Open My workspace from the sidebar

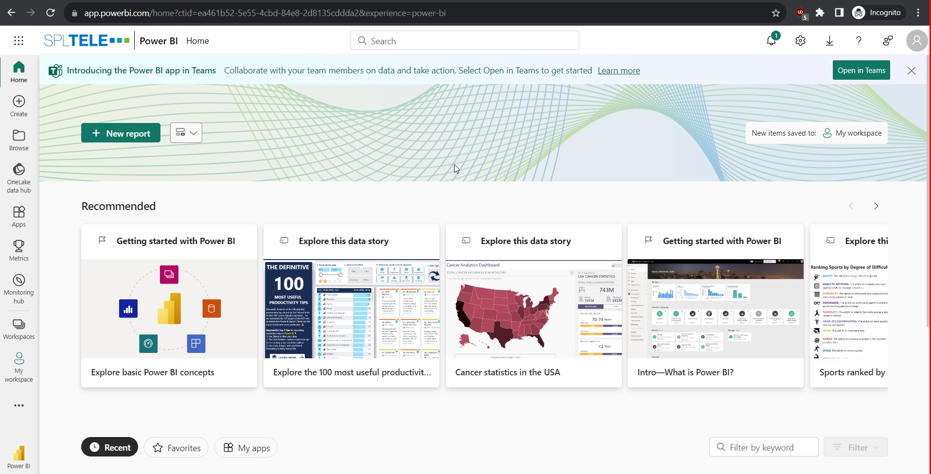[19, 367]
